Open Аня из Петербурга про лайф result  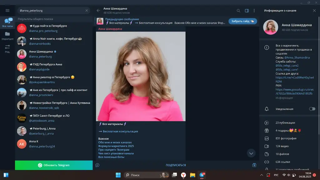tap(54, 92)
